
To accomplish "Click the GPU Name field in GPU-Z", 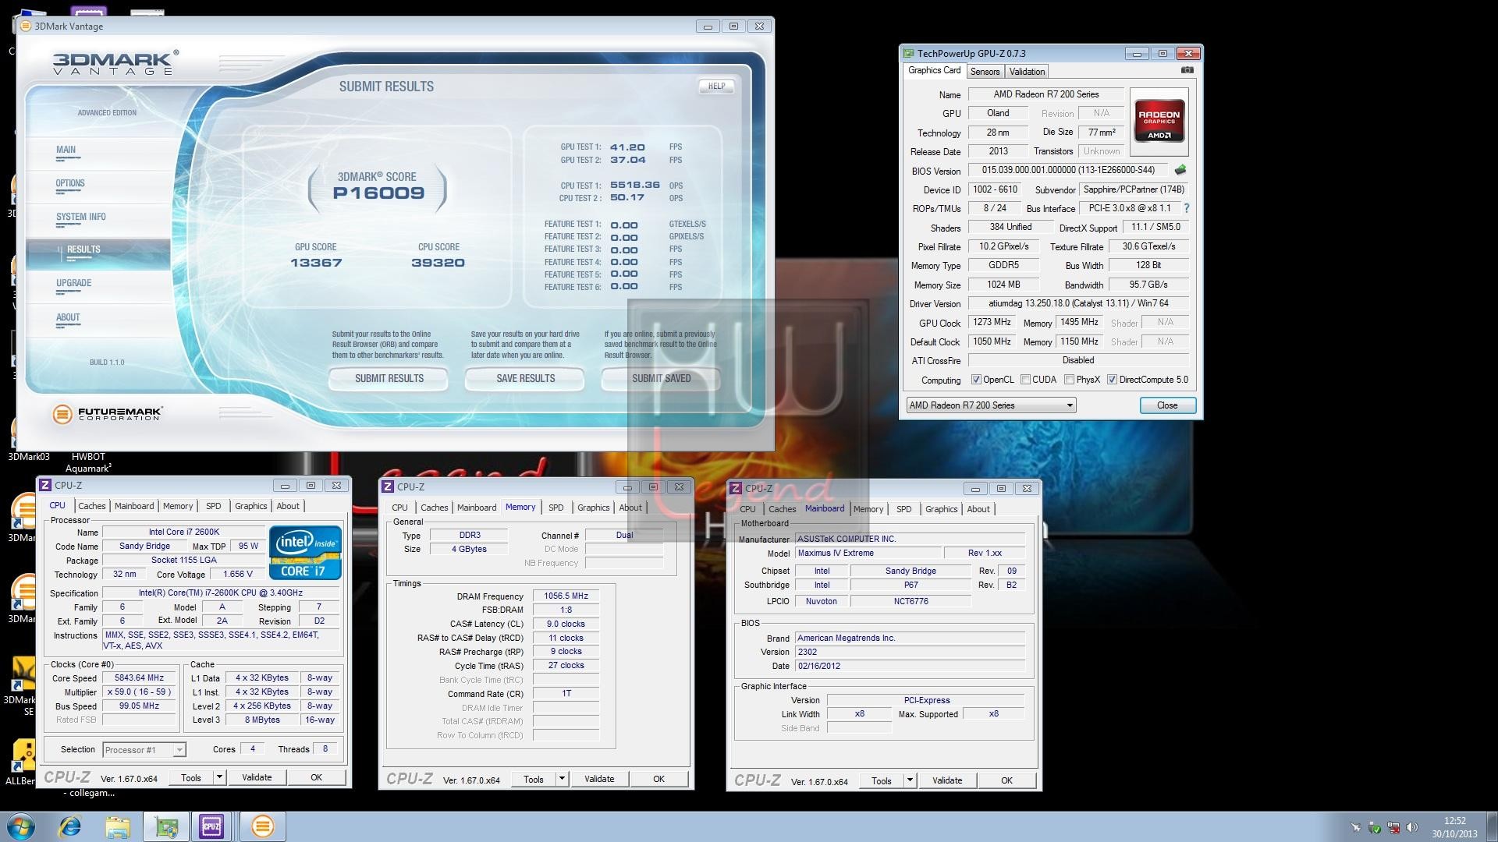I will [x=1045, y=94].
